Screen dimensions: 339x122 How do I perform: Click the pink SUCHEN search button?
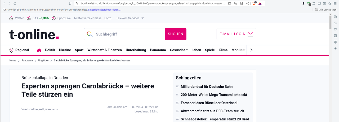click(x=176, y=34)
